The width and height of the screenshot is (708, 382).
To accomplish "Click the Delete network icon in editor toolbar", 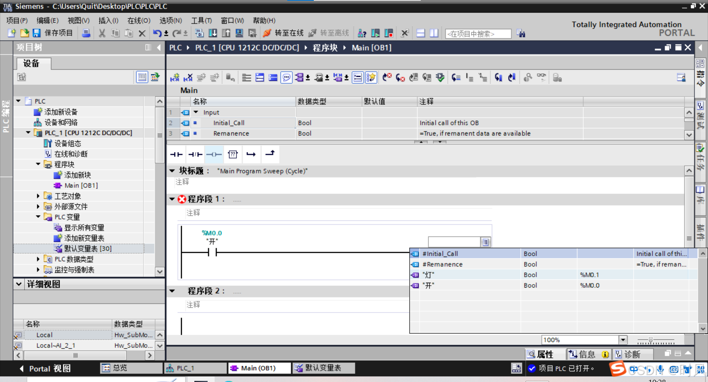I will 188,78.
